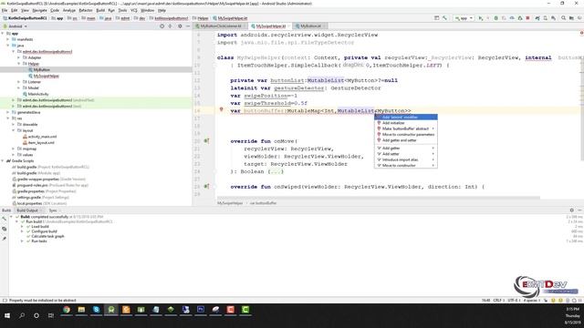The width and height of the screenshot is (584, 328).
Task: Expand the manifests folder
Action: (x=8, y=39)
